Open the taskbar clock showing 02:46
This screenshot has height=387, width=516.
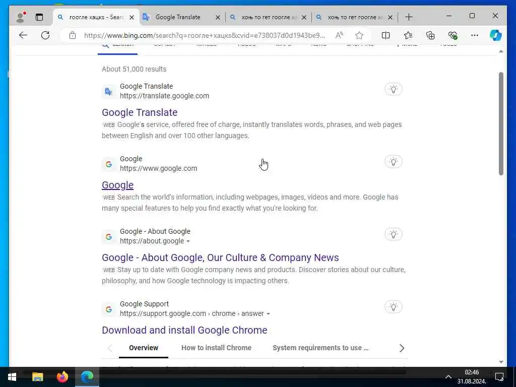pos(472,377)
